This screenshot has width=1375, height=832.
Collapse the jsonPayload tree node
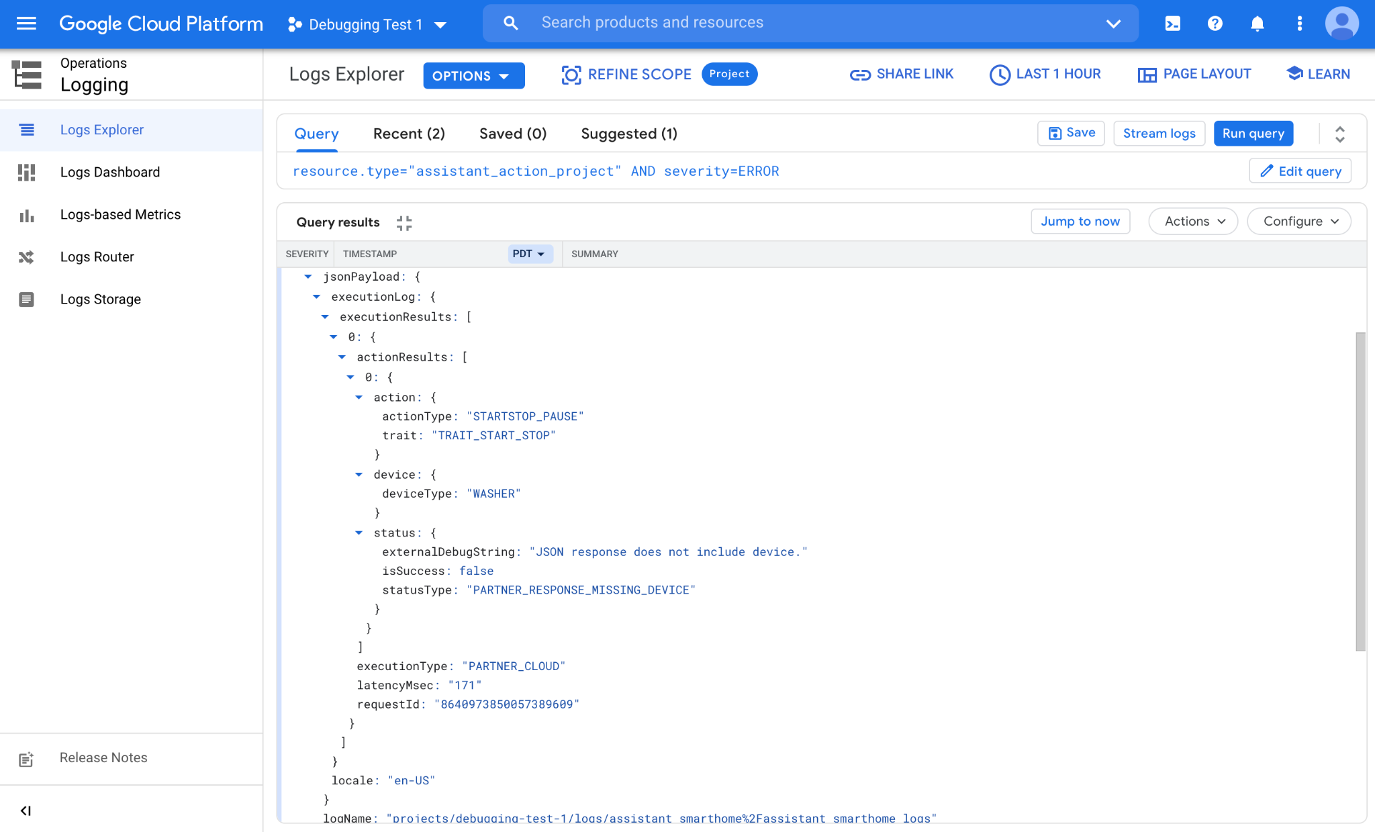pyautogui.click(x=308, y=277)
